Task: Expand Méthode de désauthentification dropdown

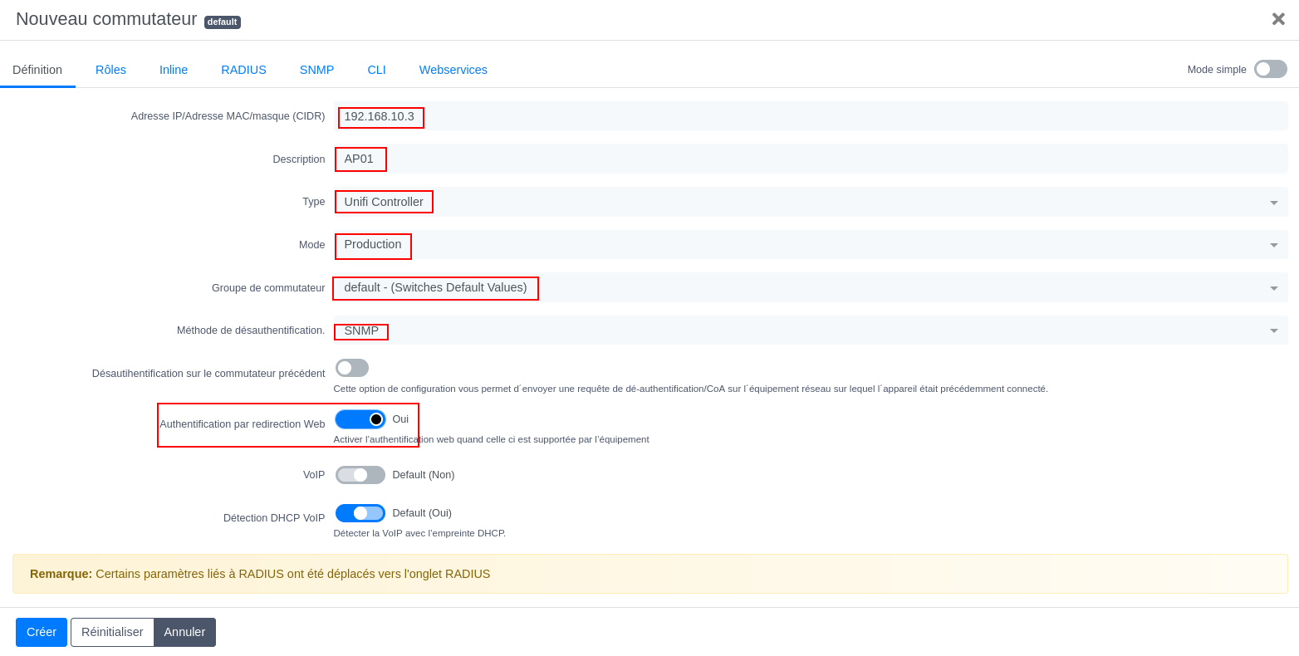Action: (1273, 330)
